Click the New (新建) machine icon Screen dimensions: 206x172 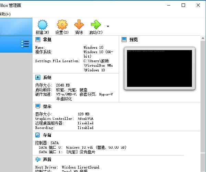(x=43, y=25)
